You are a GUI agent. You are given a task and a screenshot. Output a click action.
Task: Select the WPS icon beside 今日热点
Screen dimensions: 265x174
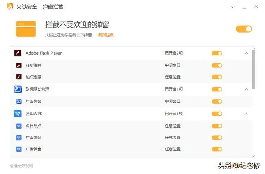(x=19, y=126)
